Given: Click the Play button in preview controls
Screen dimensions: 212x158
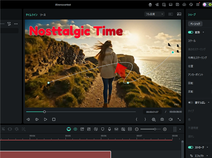Looking at the screenshot, I should (x=45, y=119).
